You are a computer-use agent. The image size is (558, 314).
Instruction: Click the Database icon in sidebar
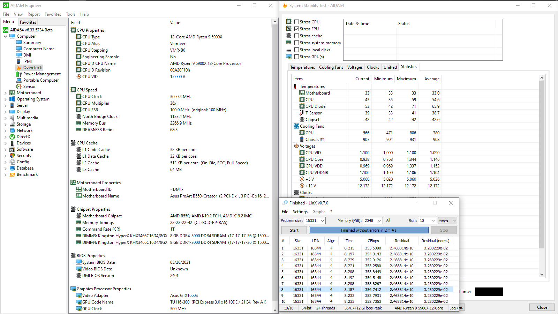click(x=12, y=168)
